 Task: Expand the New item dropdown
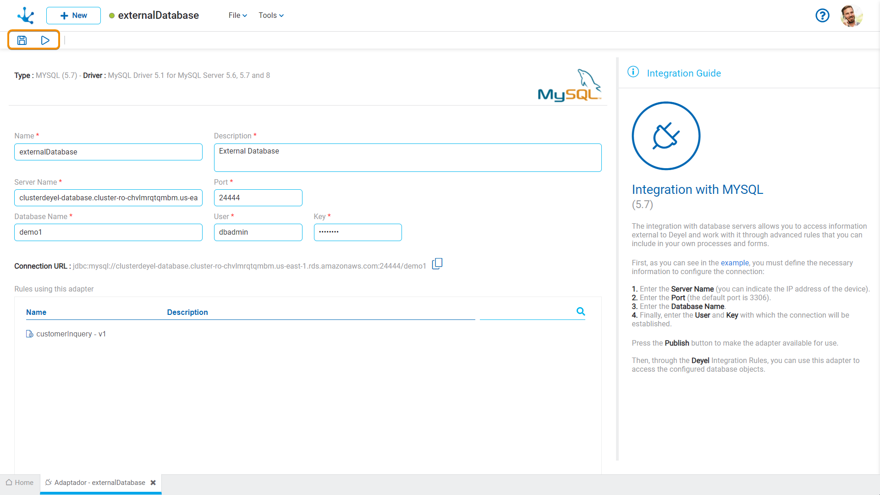[72, 15]
